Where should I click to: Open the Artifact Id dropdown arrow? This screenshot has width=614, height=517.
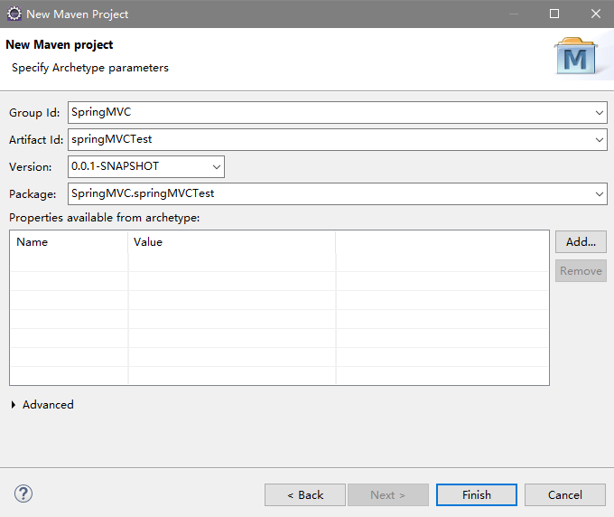point(600,140)
